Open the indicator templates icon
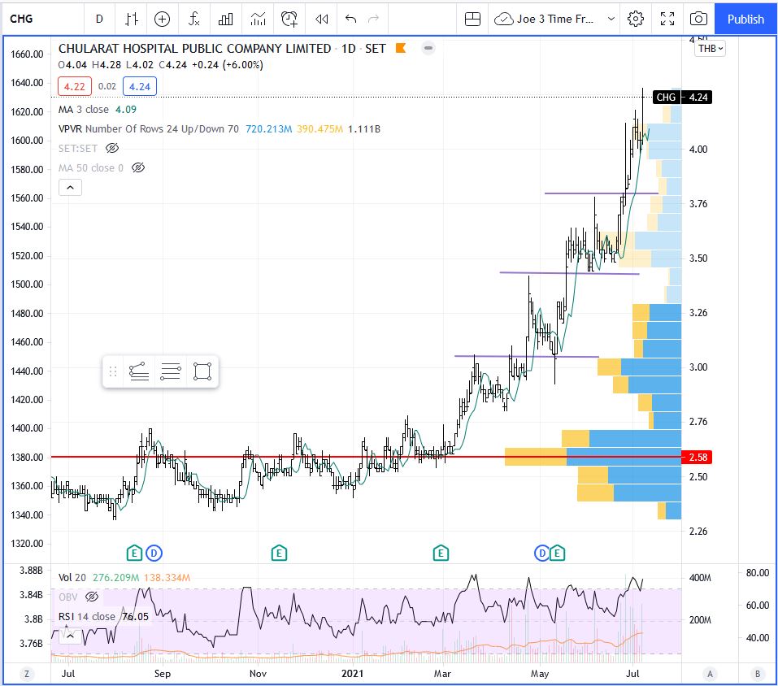778x686 pixels. pos(258,19)
